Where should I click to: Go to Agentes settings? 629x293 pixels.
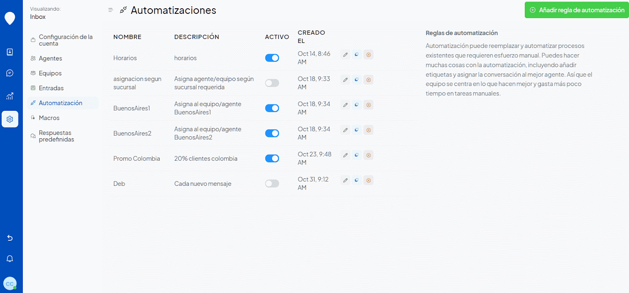63,58
